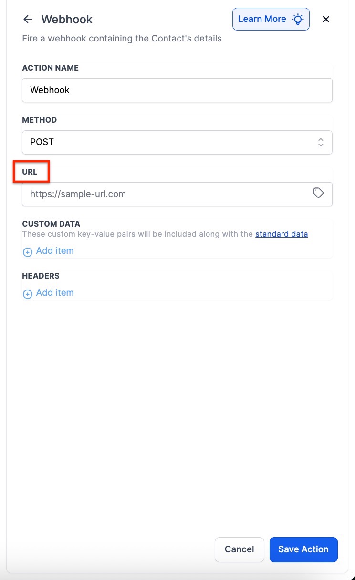The width and height of the screenshot is (355, 580).
Task: Go back using the arrow beside Webhook
Action: (28, 19)
